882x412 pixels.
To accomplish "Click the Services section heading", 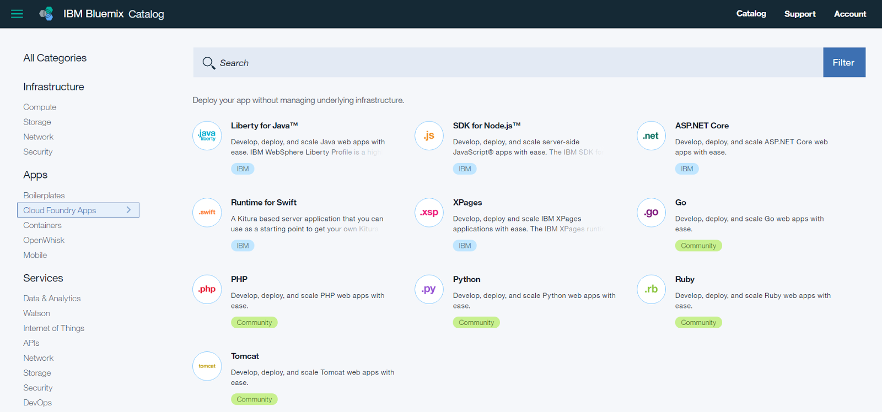I will point(43,278).
